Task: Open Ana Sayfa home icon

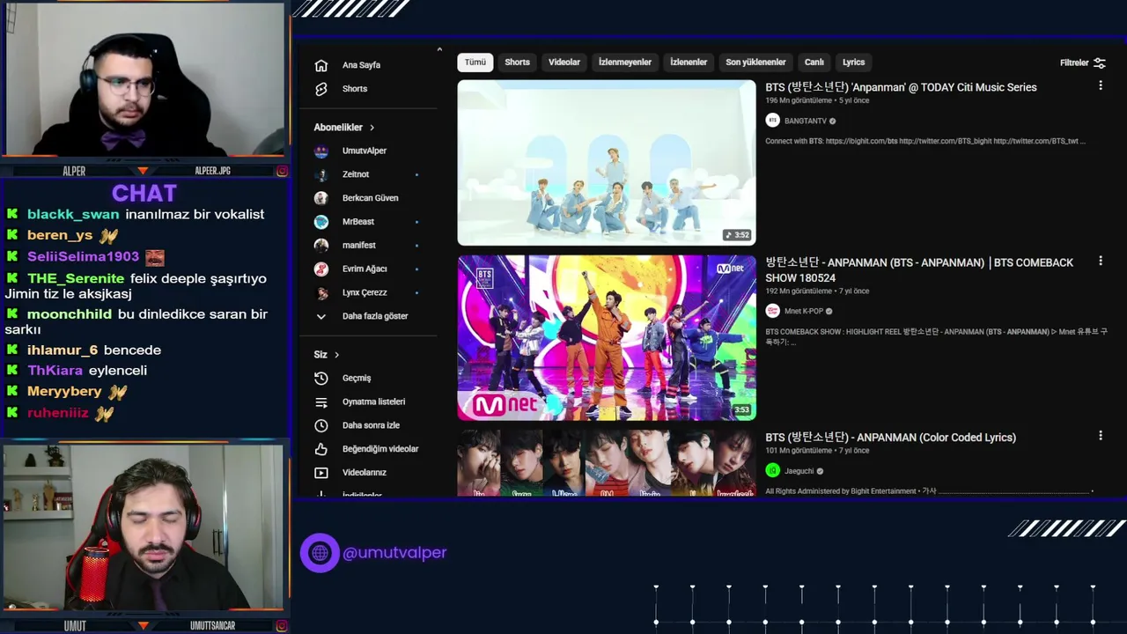Action: click(321, 65)
